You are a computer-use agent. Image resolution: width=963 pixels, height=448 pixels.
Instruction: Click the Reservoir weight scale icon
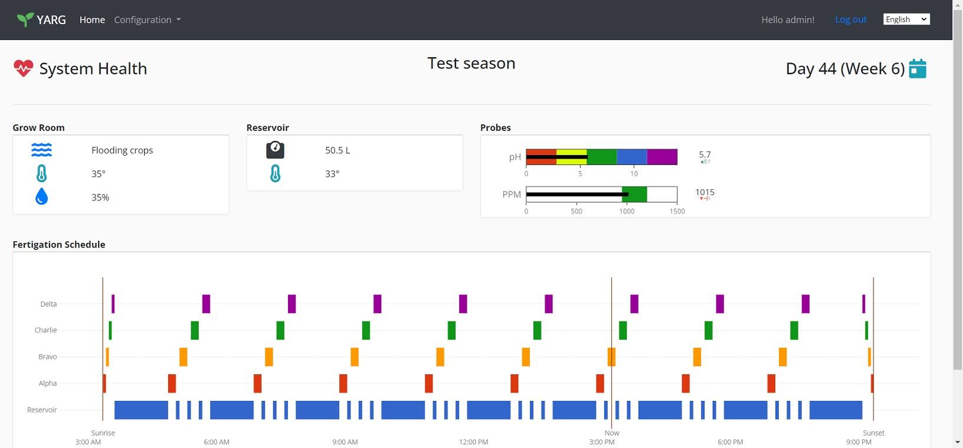275,150
